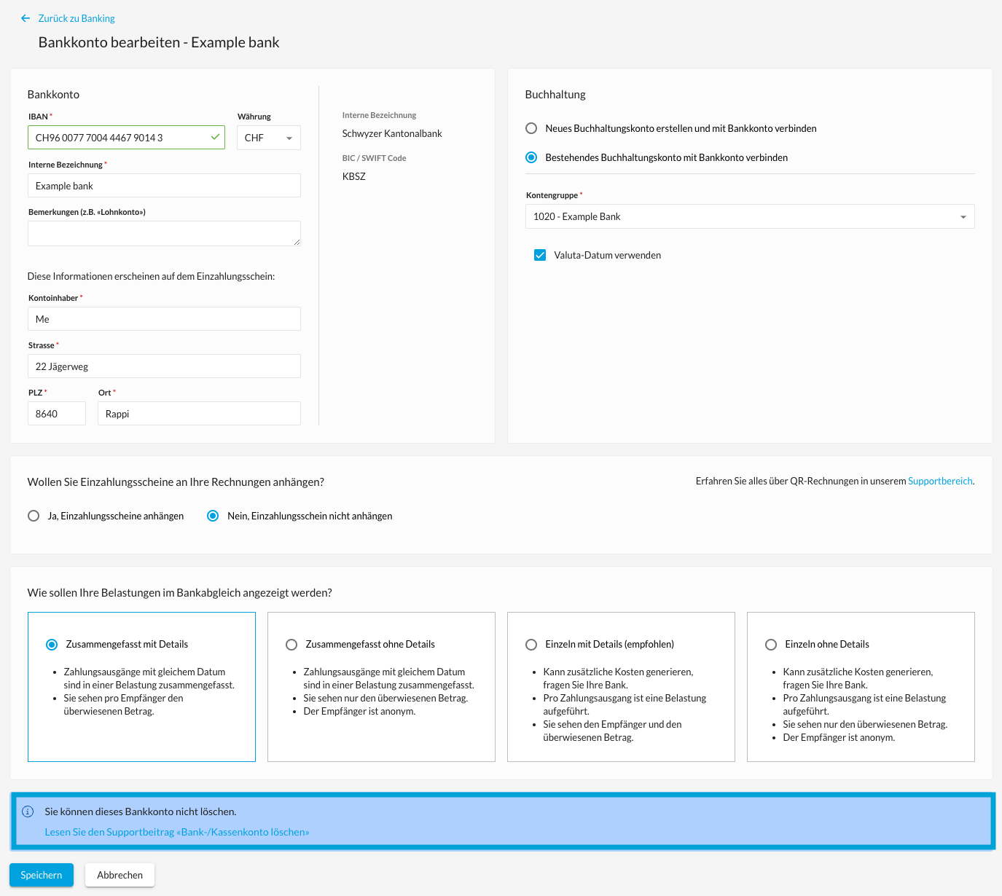Click the KBSZ BIC code text

point(354,176)
